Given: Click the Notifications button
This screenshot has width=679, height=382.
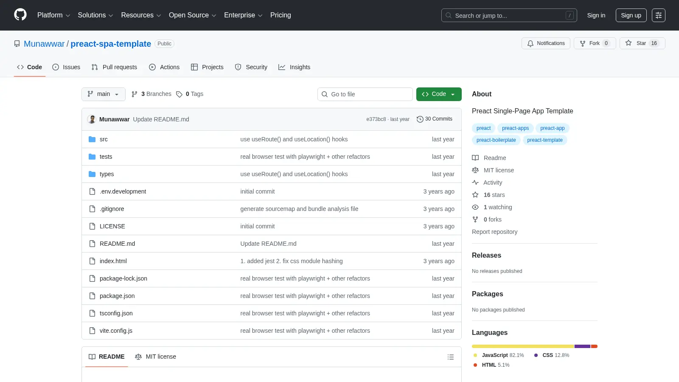Looking at the screenshot, I should [546, 43].
